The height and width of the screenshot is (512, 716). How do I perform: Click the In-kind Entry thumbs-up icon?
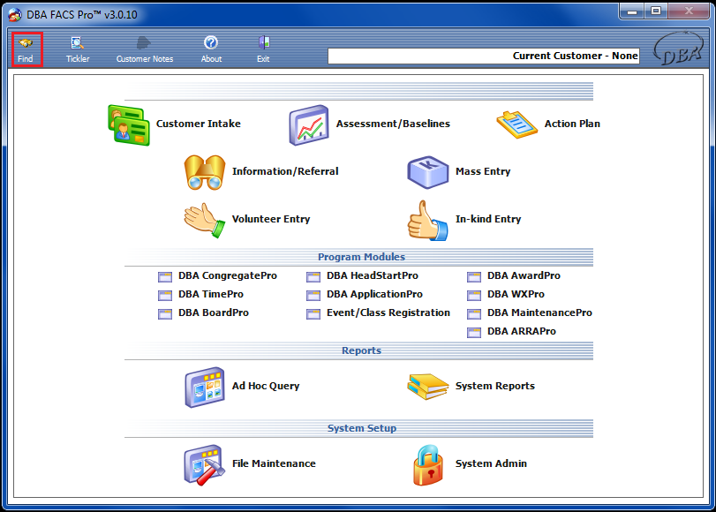[427, 220]
